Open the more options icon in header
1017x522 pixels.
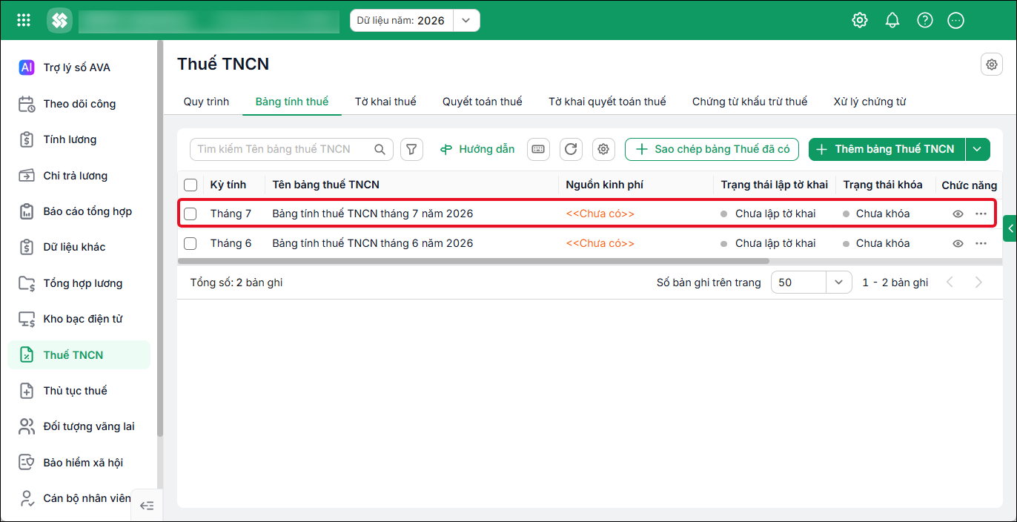tap(956, 20)
